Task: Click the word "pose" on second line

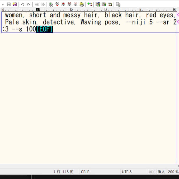Action: 111,22
